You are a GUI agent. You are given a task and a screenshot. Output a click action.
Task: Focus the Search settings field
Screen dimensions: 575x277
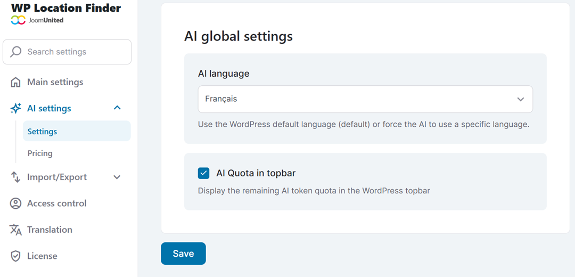pos(67,52)
